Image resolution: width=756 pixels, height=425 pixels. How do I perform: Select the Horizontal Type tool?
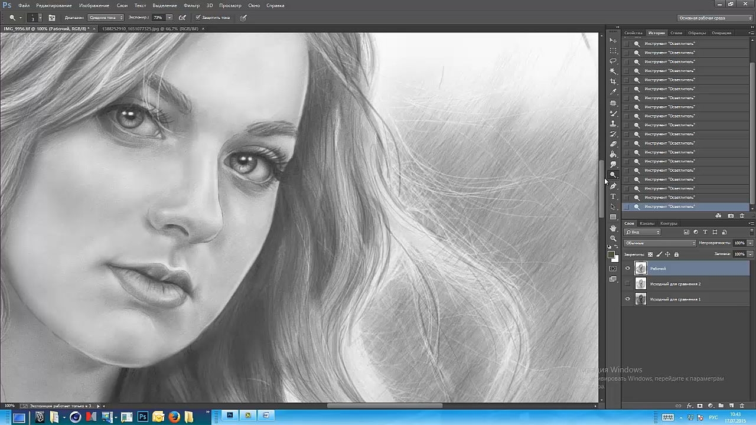613,197
